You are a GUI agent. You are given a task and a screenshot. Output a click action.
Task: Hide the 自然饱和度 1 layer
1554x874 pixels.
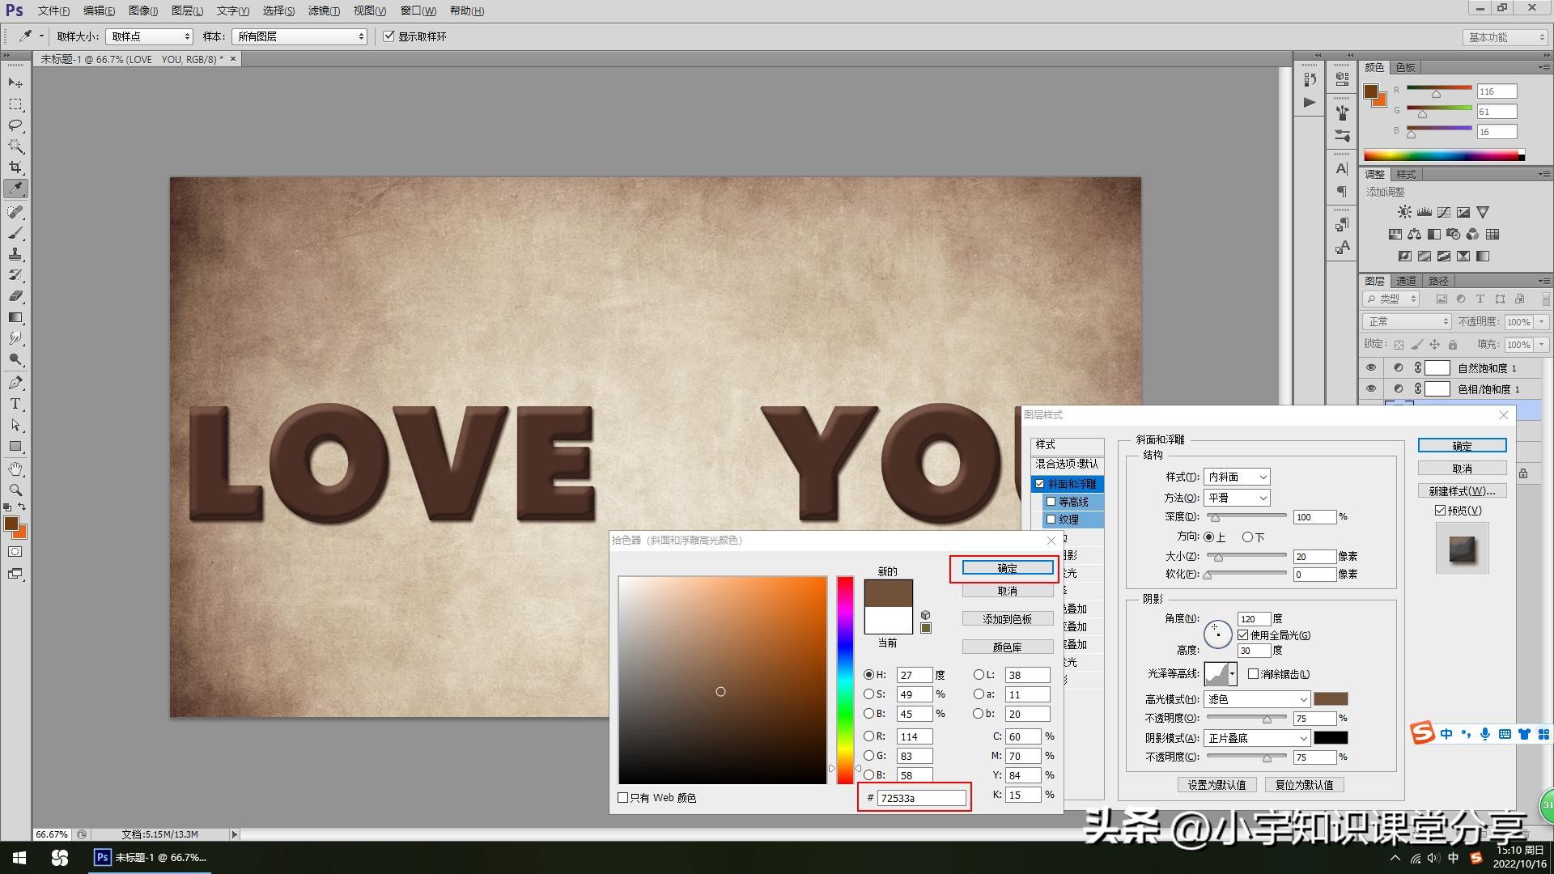pyautogui.click(x=1370, y=367)
